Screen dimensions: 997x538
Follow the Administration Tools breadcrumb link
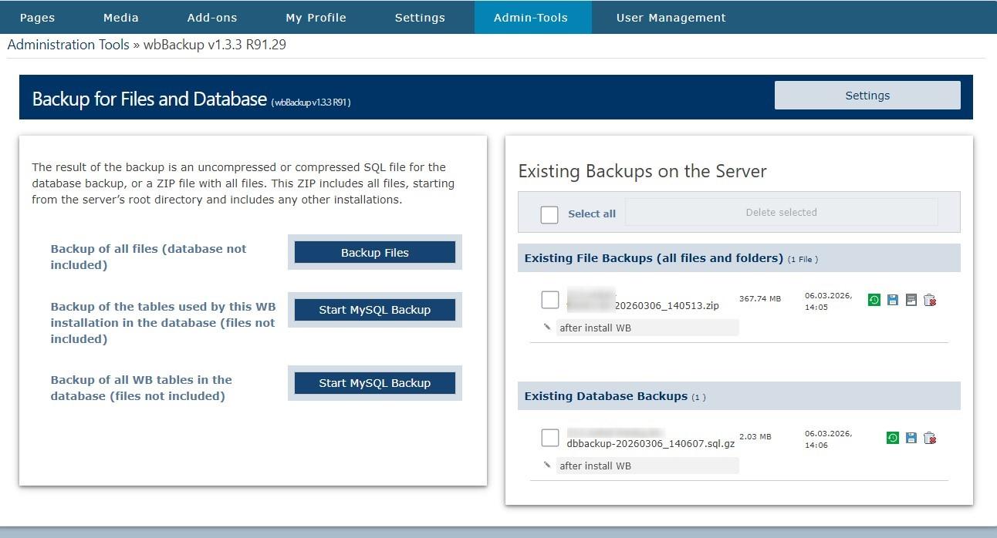coord(69,45)
